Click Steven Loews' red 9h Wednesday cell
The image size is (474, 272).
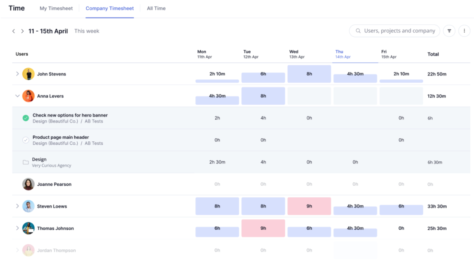pos(309,206)
